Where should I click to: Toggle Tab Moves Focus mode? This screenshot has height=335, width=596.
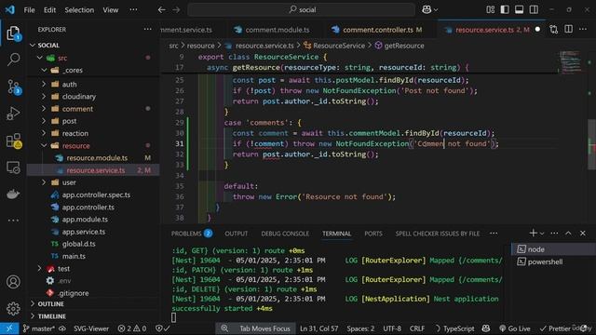(264, 328)
